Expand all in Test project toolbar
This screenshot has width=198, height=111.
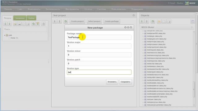click(55, 21)
